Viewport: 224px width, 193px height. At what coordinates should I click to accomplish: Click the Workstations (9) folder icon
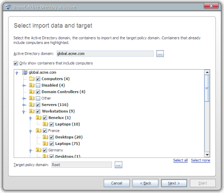pyautogui.click(x=32, y=111)
